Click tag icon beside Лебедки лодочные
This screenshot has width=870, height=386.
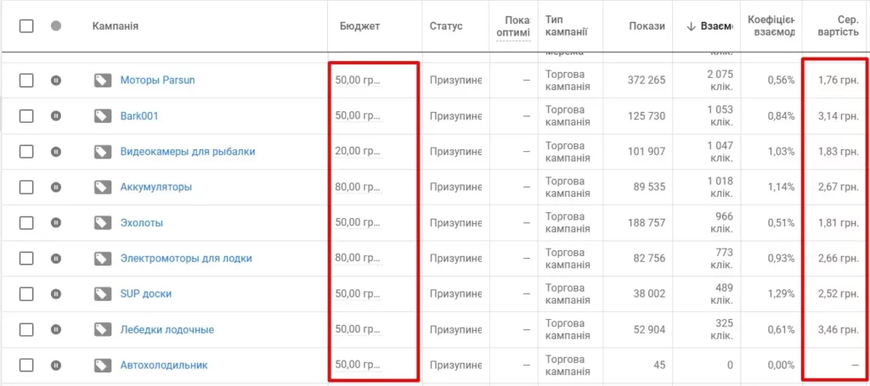click(102, 330)
